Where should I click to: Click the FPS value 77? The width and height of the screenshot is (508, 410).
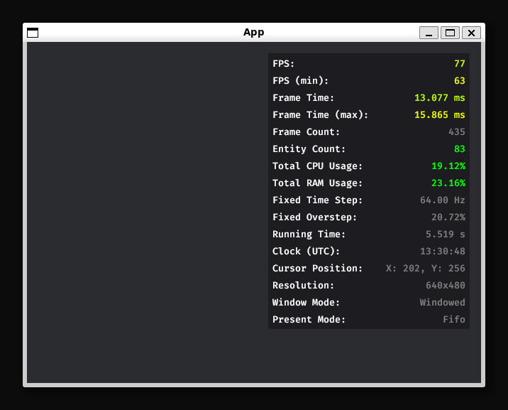[x=459, y=64]
